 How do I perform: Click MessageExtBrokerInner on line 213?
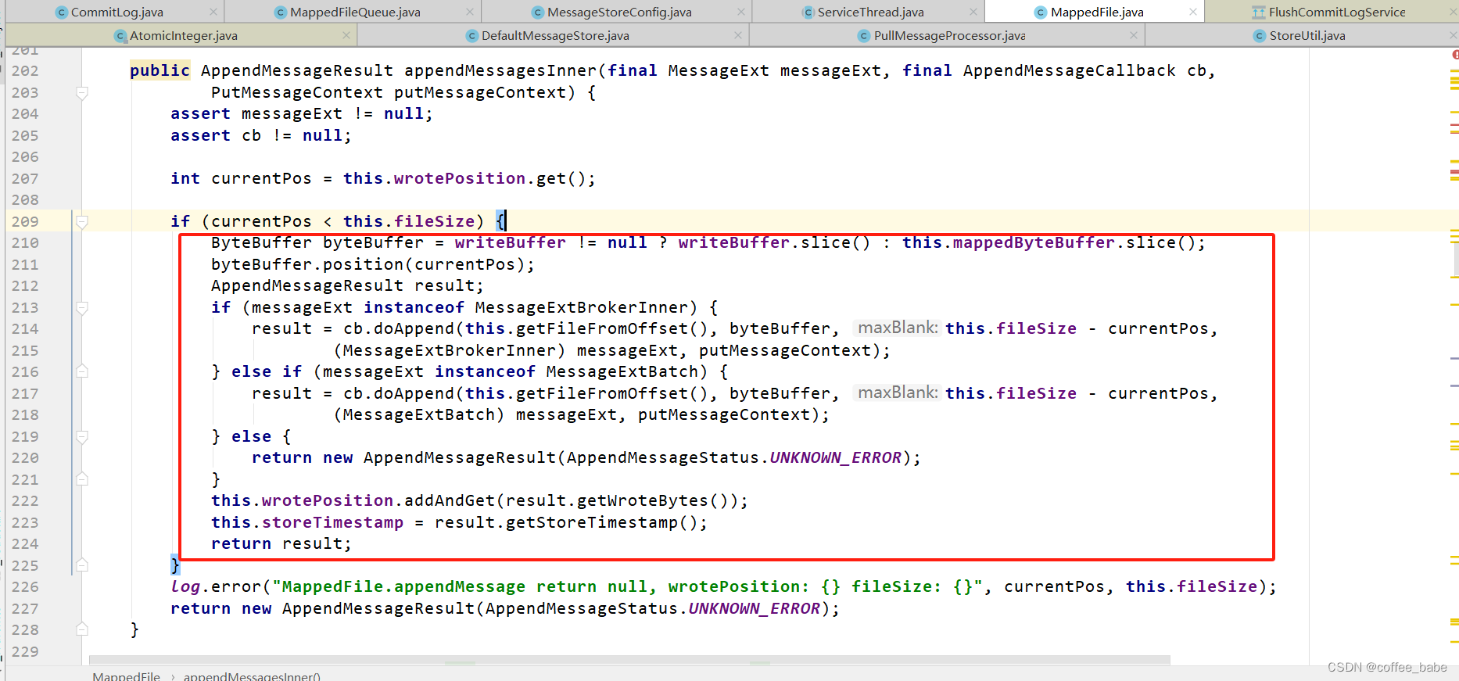click(x=583, y=308)
